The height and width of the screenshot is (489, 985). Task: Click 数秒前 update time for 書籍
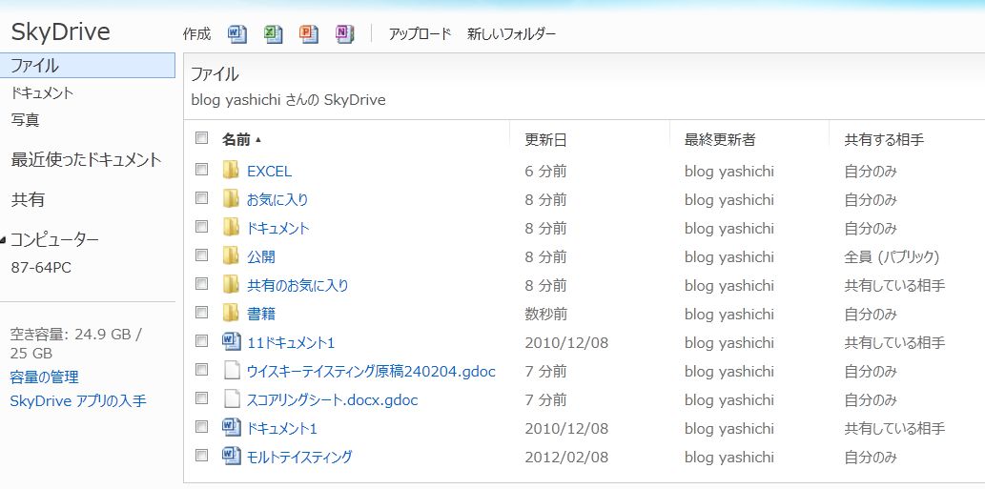coord(545,314)
